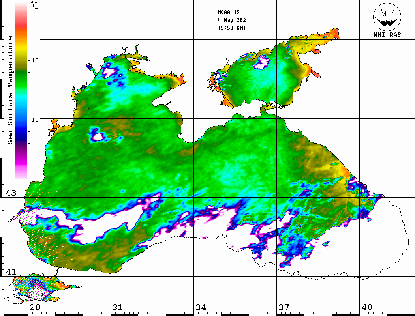Viewport: 415px width, 316px height.
Task: Select the time '15:53 GMT'
Action: 231,28
